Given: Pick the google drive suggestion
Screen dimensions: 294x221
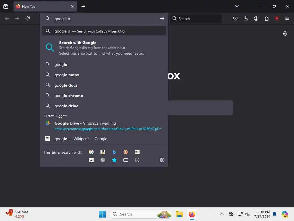Looking at the screenshot, I should point(104,106).
